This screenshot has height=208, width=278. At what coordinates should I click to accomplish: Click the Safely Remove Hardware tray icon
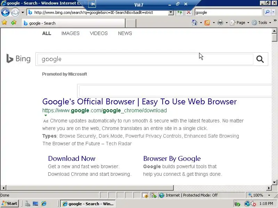237,204
